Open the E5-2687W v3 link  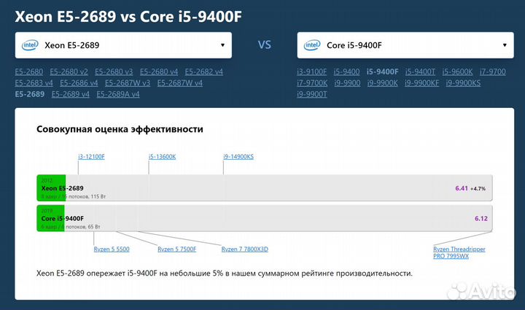(128, 83)
